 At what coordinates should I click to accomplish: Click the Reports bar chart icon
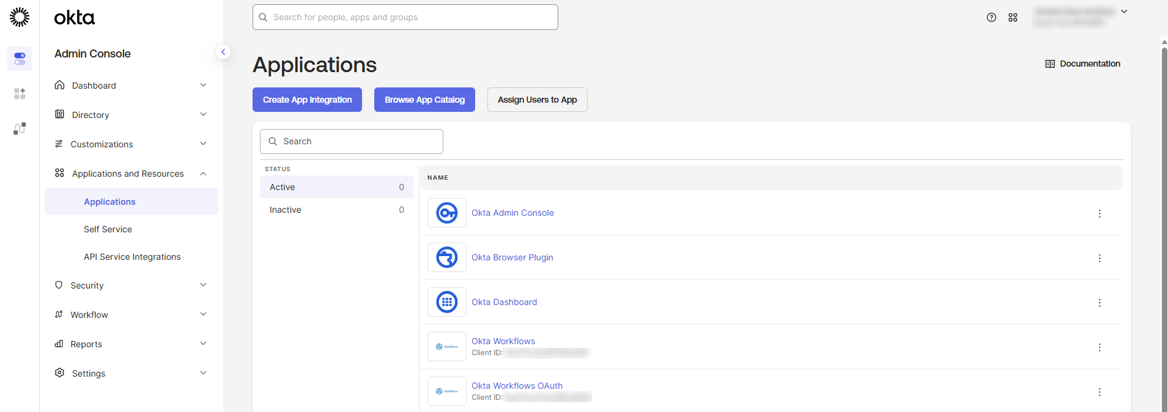pos(59,344)
